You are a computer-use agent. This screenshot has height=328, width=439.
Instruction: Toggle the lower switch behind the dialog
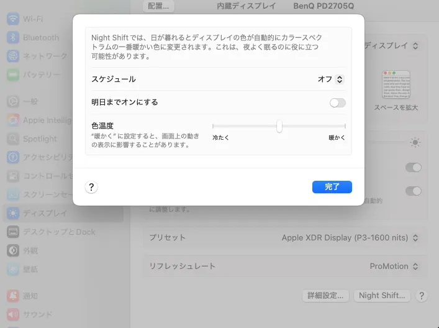(414, 191)
